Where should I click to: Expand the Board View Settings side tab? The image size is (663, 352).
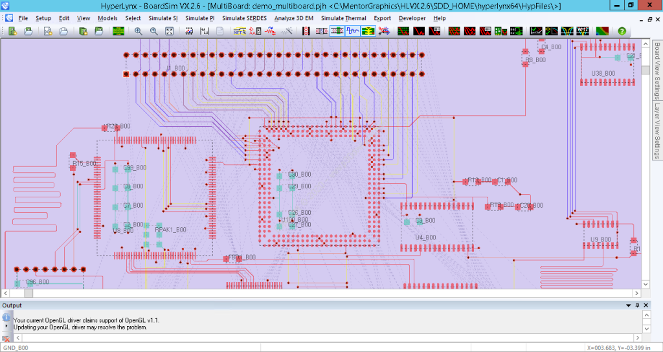tap(657, 71)
